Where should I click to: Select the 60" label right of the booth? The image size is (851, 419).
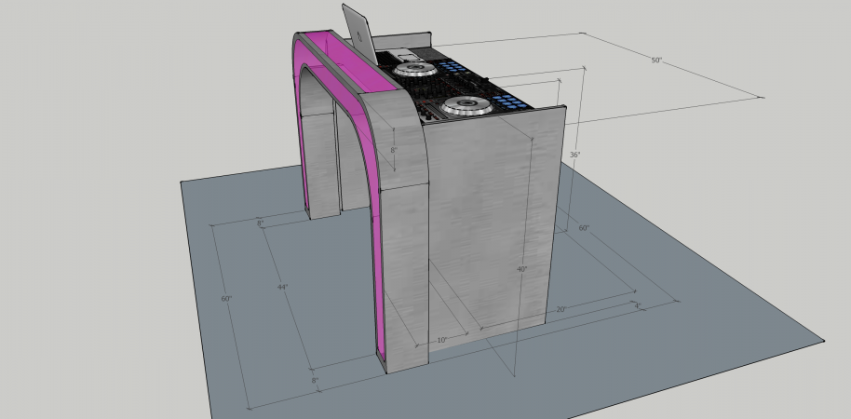pos(584,228)
